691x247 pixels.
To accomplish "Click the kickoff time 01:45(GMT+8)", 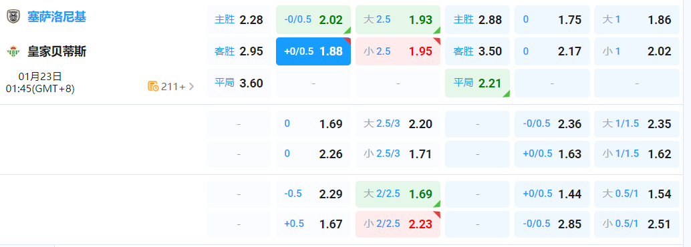I will coord(40,89).
